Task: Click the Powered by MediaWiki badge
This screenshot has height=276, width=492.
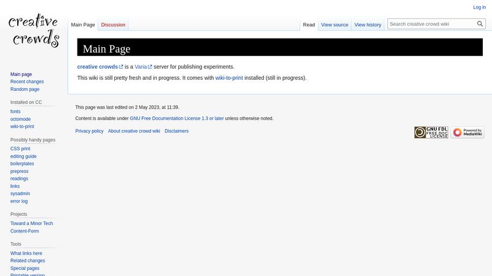Action: point(467,132)
